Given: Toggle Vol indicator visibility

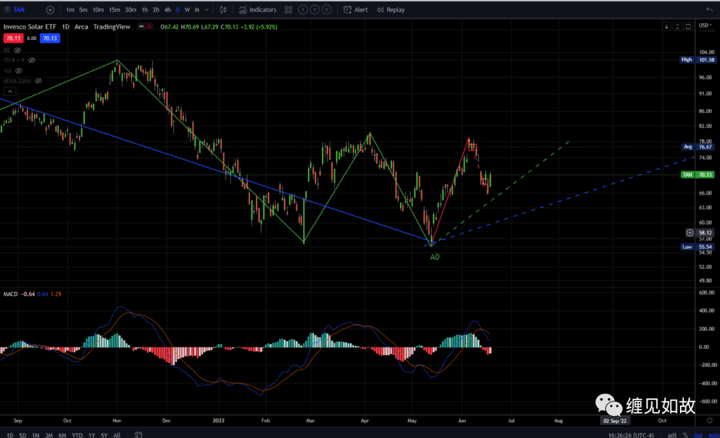Looking at the screenshot, I should point(19,71).
